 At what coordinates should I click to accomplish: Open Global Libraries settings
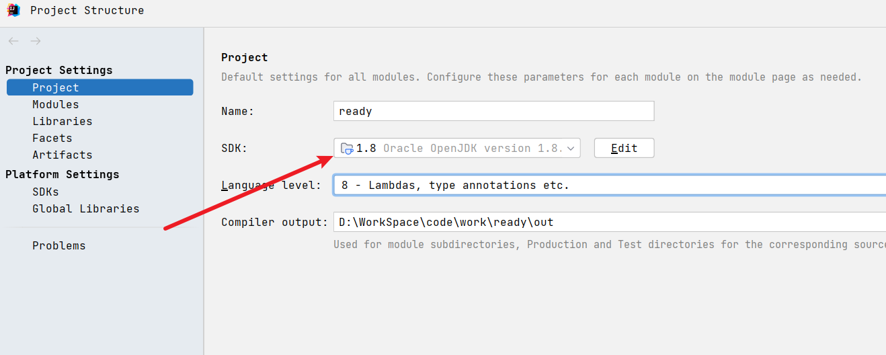[x=86, y=208]
